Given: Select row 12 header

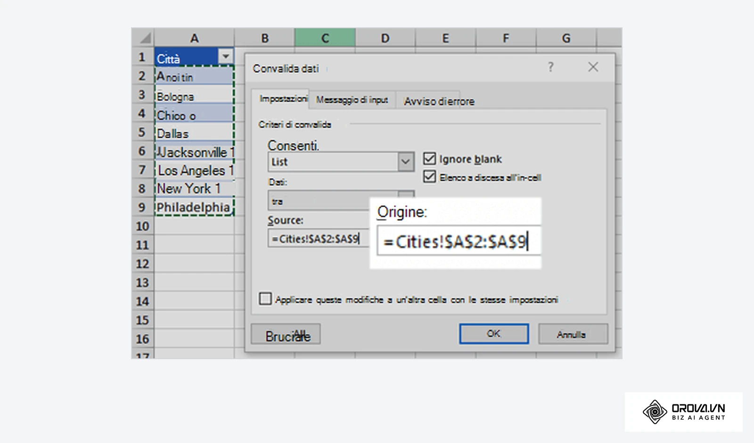Looking at the screenshot, I should click(x=143, y=264).
